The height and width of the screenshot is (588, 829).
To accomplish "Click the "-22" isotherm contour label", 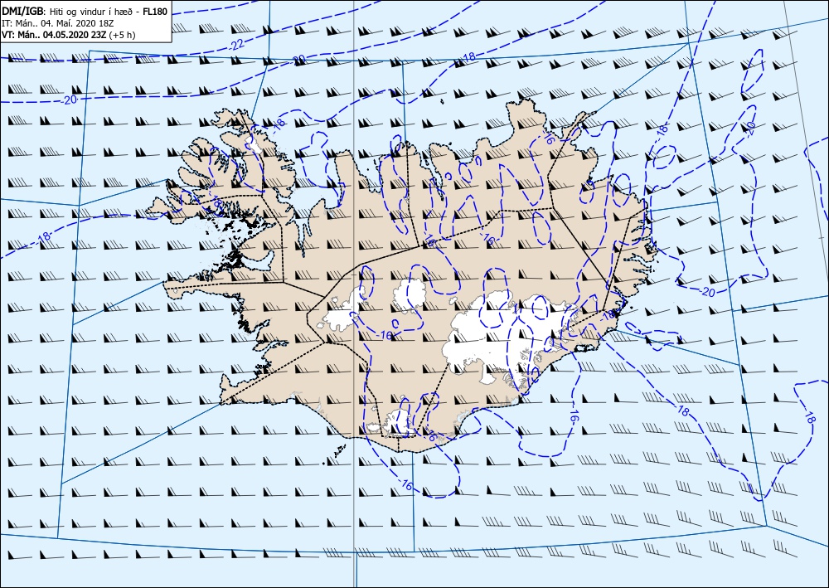I will coord(237,45).
